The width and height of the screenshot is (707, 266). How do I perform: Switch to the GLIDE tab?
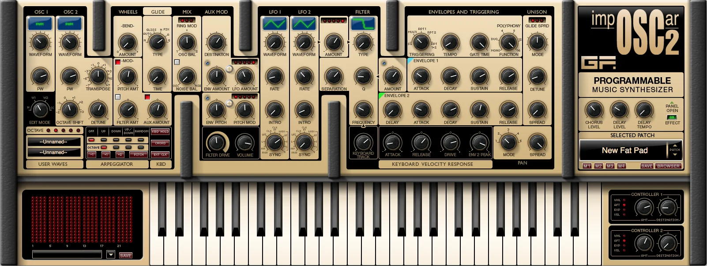158,12
